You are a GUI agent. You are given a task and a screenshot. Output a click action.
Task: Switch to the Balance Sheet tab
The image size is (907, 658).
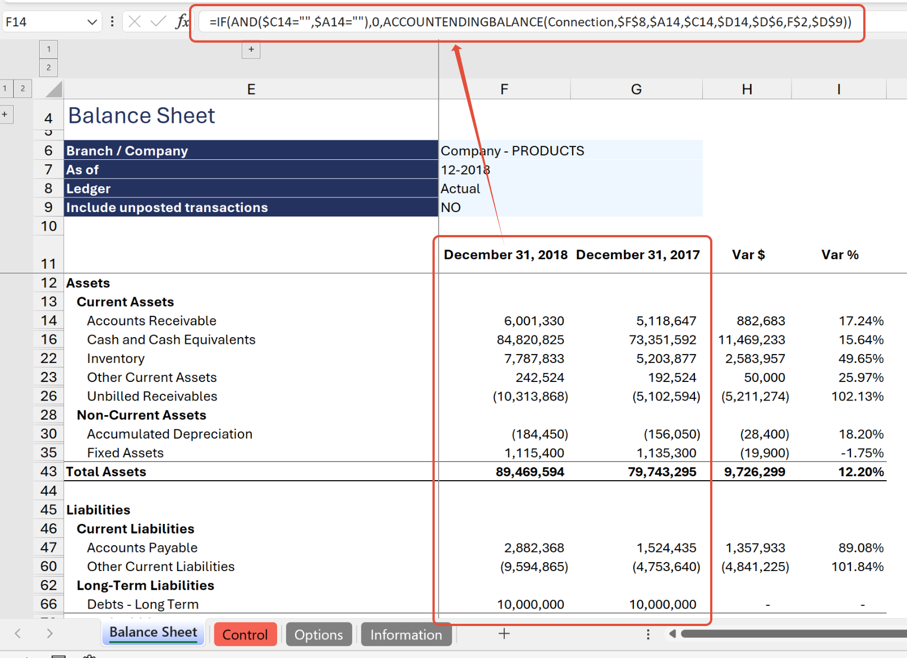click(153, 633)
